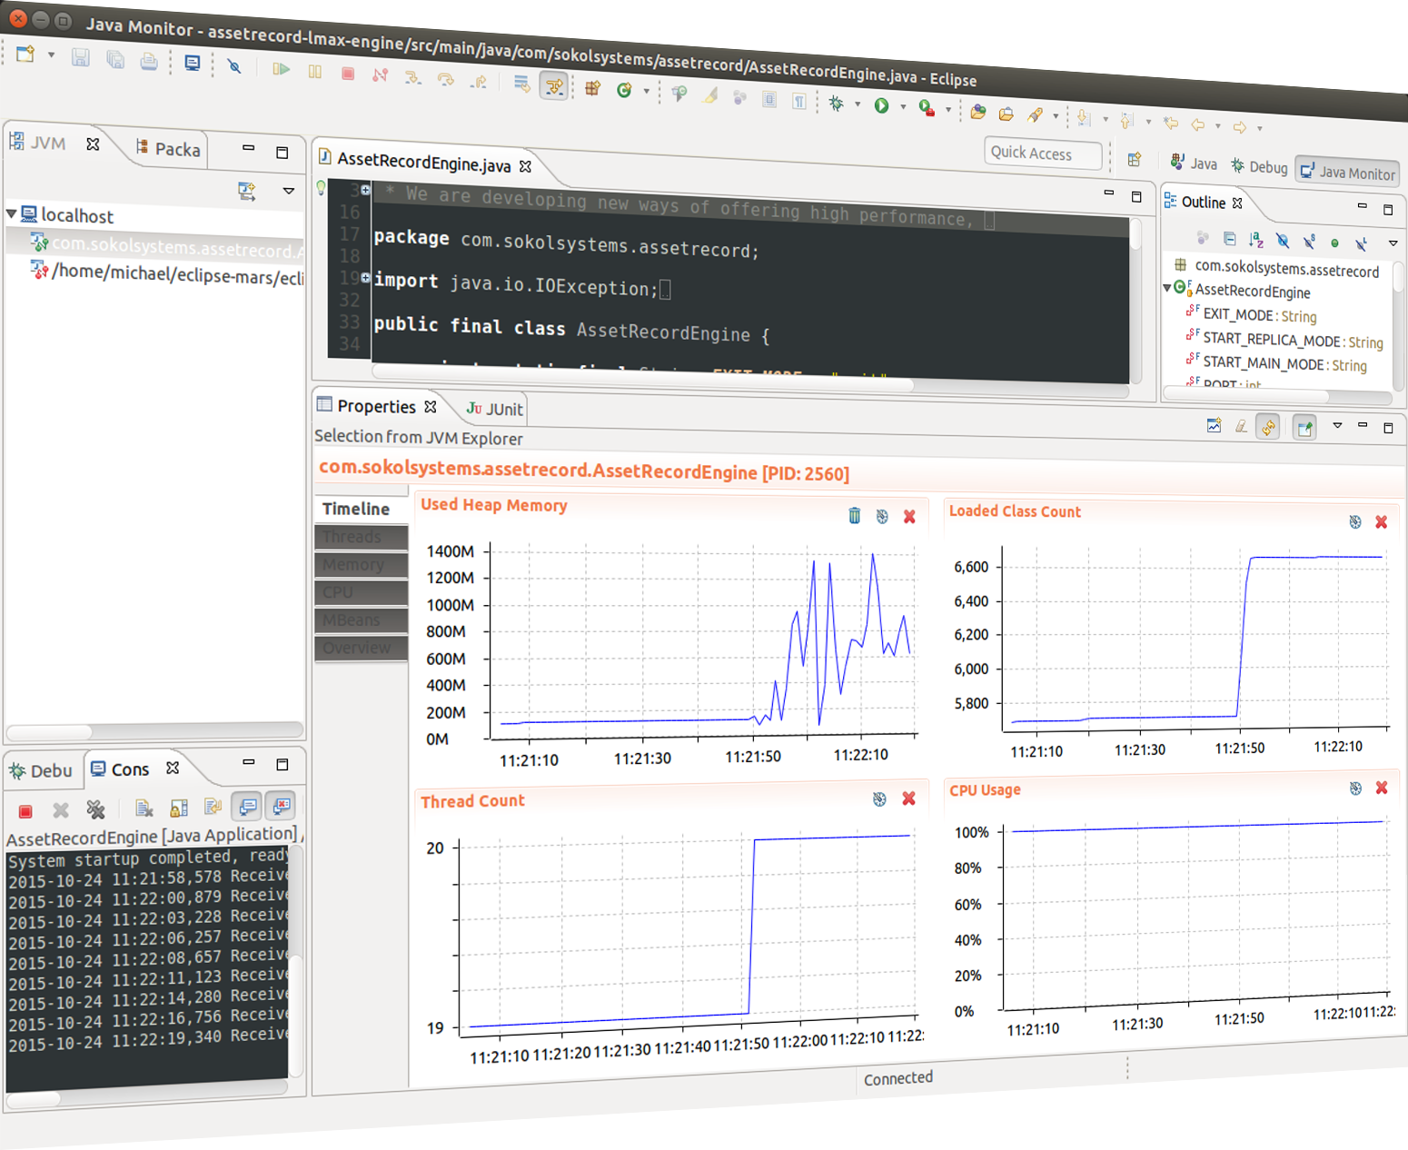Remove the Used Heap Memory chart
The width and height of the screenshot is (1408, 1150).
[x=909, y=517]
